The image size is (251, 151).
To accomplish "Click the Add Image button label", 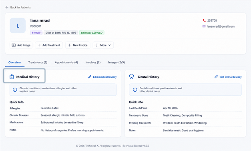I will tap(24, 45).
